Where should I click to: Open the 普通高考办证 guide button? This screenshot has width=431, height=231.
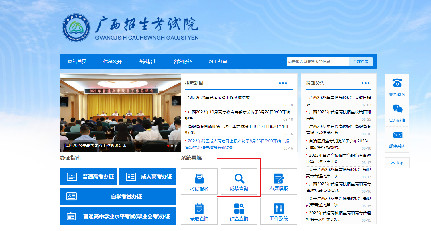88,177
